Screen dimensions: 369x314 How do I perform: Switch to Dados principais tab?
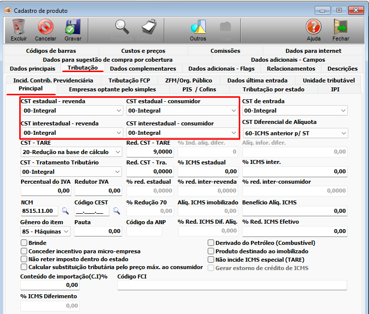pyautogui.click(x=32, y=69)
